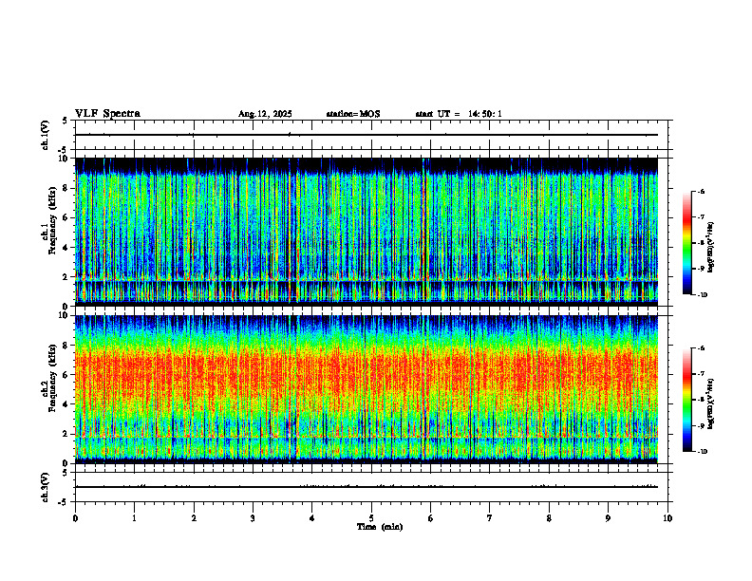This screenshot has width=752, height=581.
Task: Click the ch.1 spectrogram panel
Action: (x=367, y=232)
